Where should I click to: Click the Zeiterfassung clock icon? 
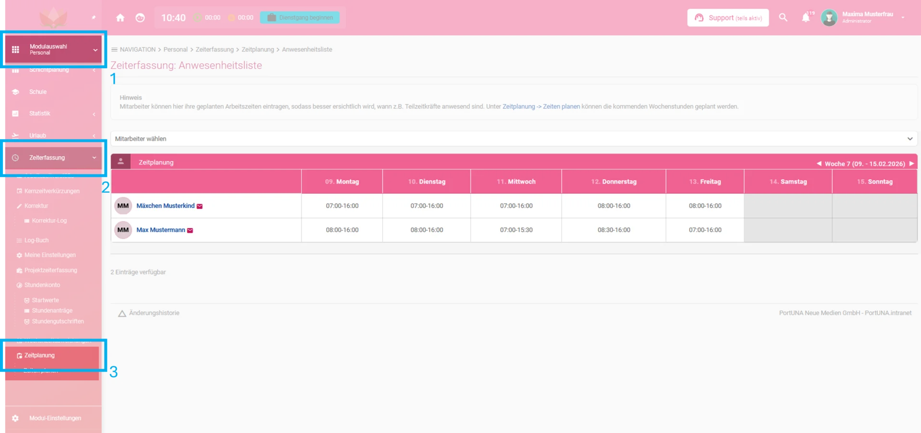15,158
